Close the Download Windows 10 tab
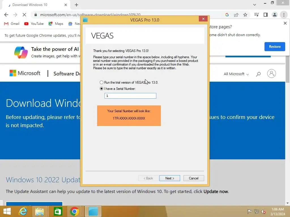This screenshot has width=290, height=217. tap(65, 5)
